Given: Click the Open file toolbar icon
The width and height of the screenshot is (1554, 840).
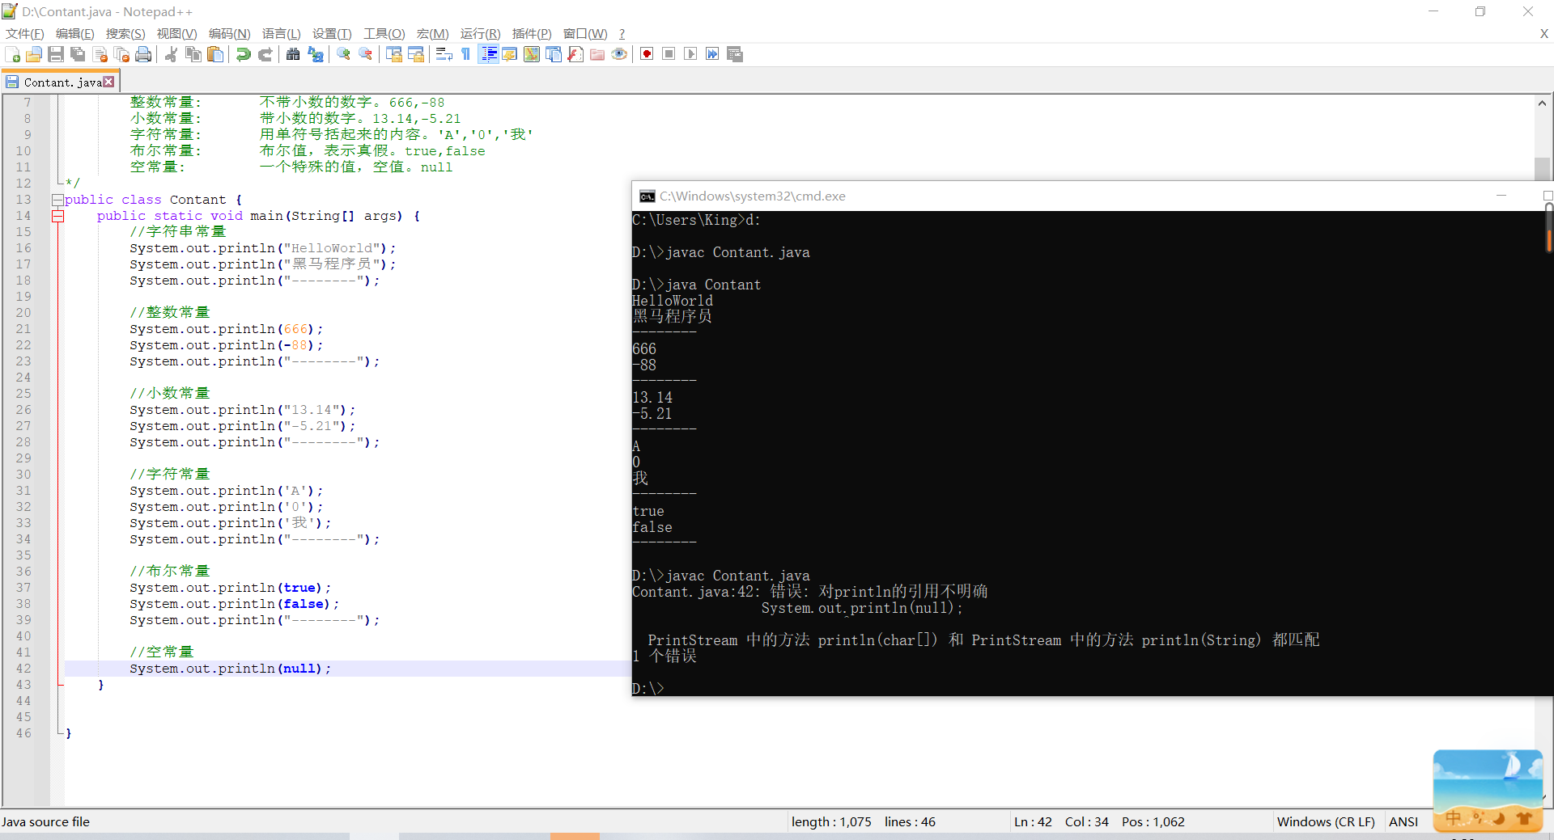Looking at the screenshot, I should click(x=34, y=54).
